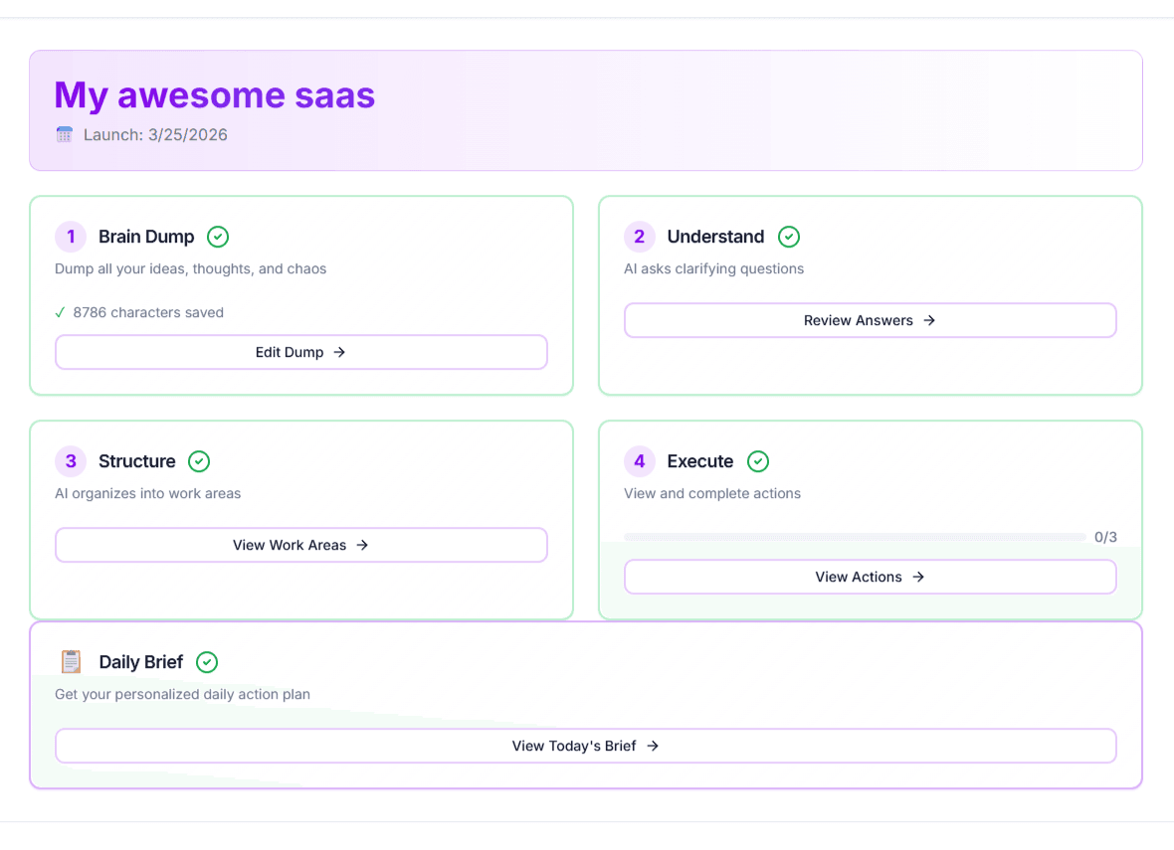Expand View Today's Brief using its arrow chevron

click(653, 746)
